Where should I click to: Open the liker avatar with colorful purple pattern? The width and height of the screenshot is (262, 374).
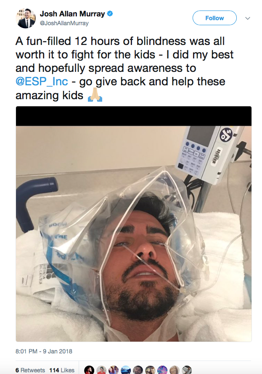pos(162,370)
